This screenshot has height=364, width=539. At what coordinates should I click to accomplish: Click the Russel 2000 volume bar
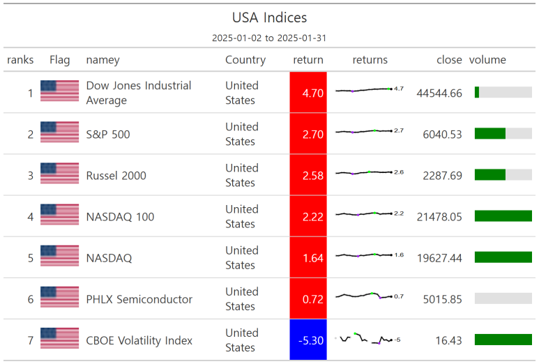[x=503, y=174]
